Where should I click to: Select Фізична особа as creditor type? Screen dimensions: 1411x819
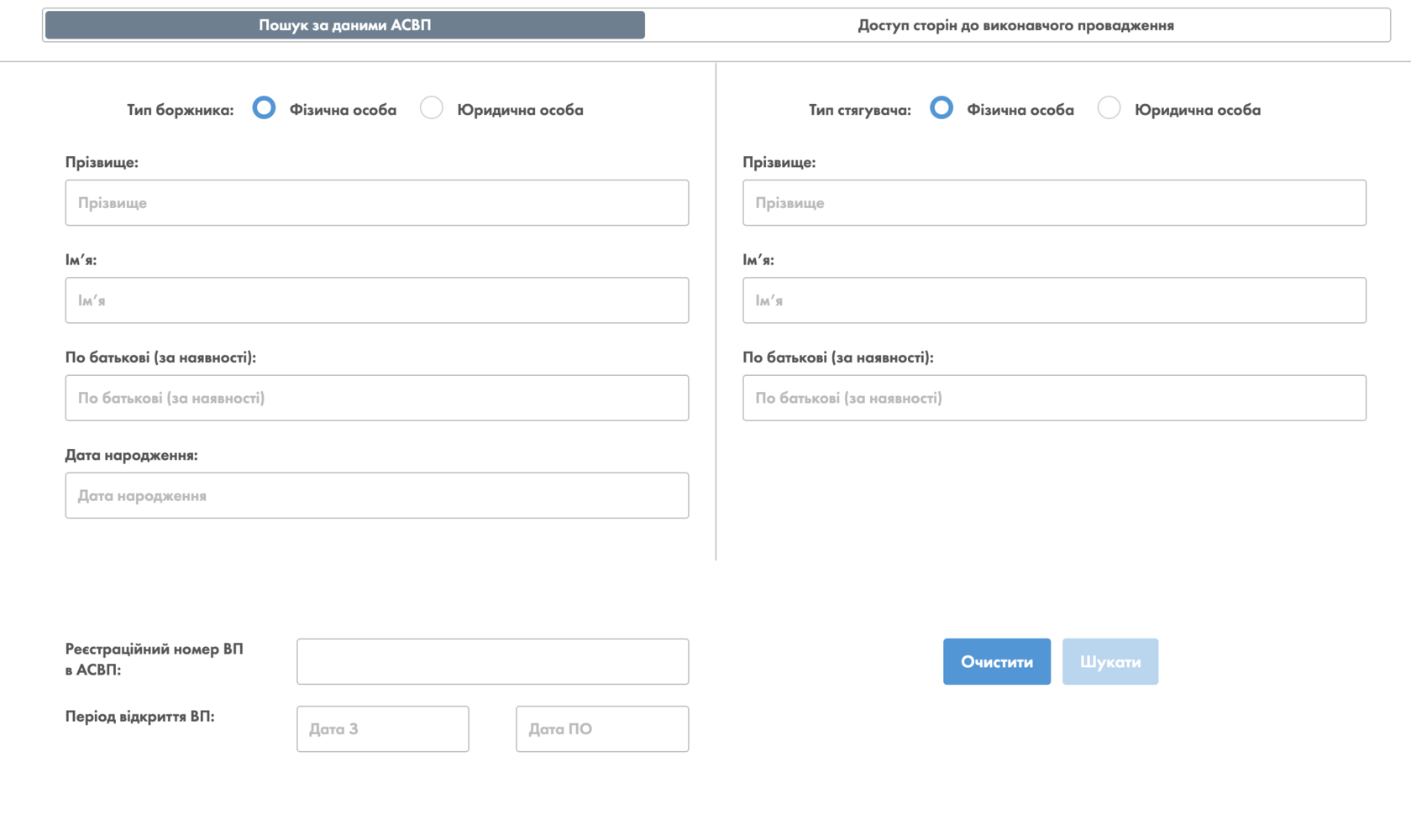(x=942, y=108)
